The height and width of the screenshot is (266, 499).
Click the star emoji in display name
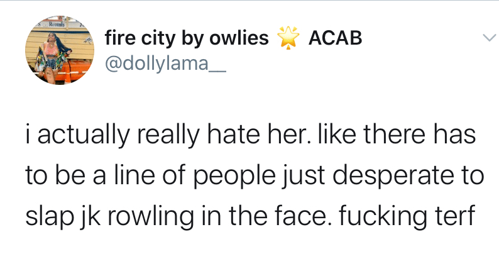pos(288,38)
